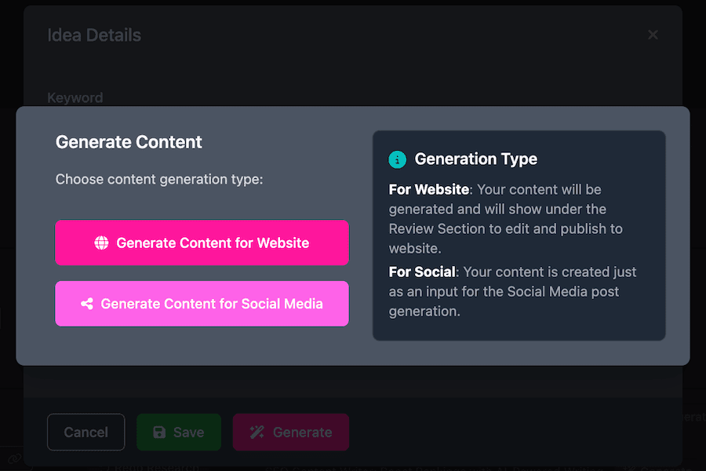Click the Generation Type heading
Image resolution: width=706 pixels, height=471 pixels.
(x=475, y=159)
